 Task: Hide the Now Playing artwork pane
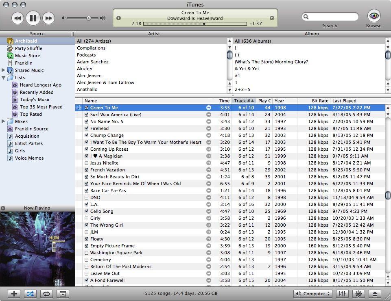[x=63, y=294]
